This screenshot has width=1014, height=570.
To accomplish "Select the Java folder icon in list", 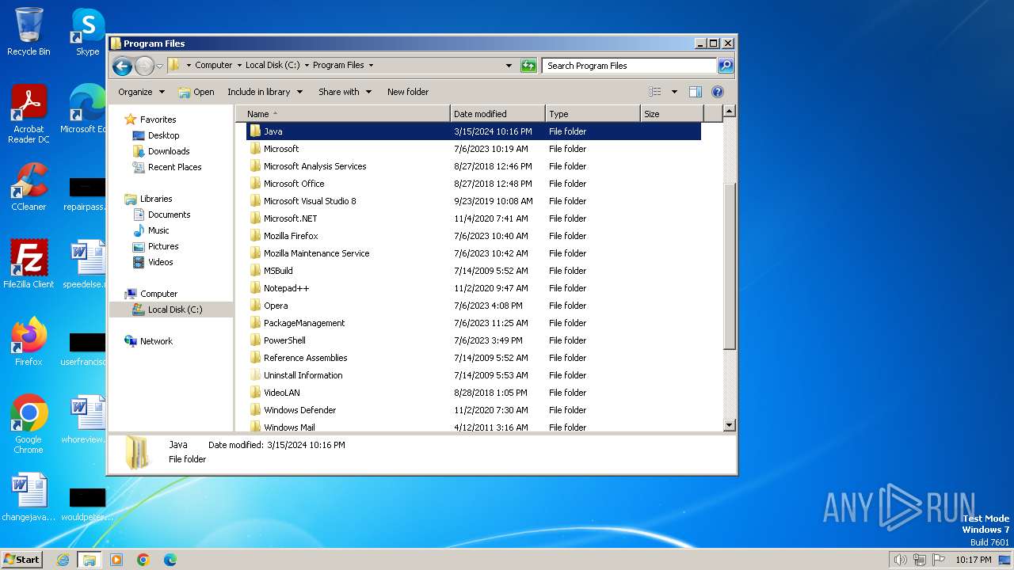I will point(255,131).
